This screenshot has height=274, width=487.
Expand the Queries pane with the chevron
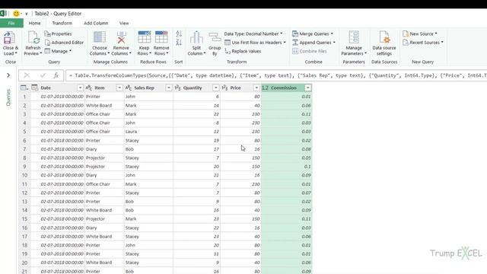tap(8, 75)
